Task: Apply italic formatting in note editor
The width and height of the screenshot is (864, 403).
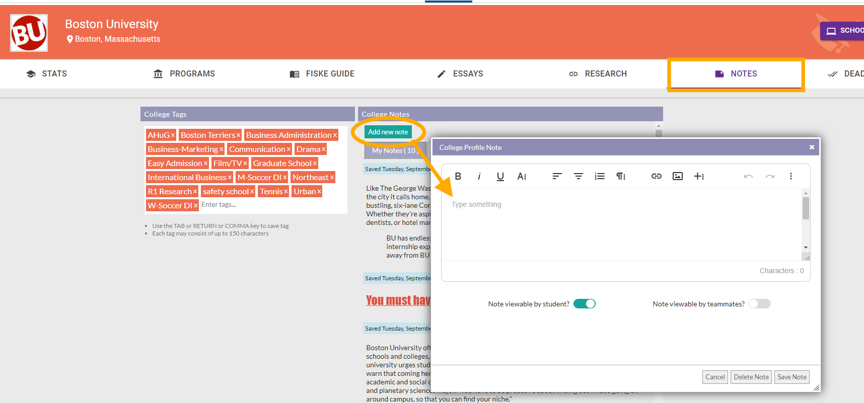Action: pos(479,176)
